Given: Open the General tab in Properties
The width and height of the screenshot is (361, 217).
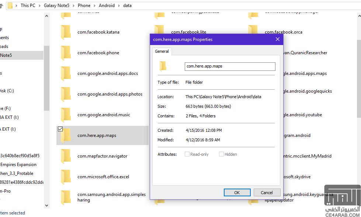Looking at the screenshot, I should click(162, 51).
